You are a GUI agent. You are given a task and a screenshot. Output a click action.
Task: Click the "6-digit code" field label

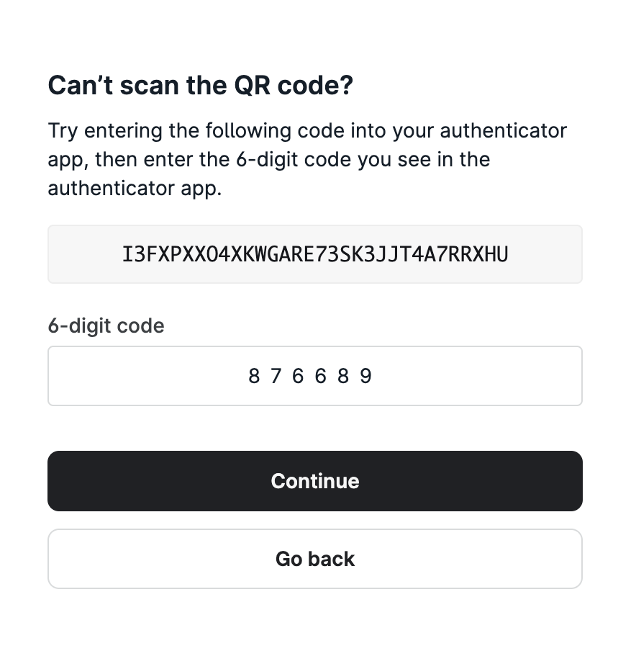(106, 325)
